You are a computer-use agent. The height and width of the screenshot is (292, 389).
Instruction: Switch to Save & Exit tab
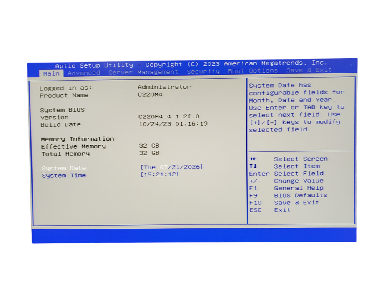(309, 70)
